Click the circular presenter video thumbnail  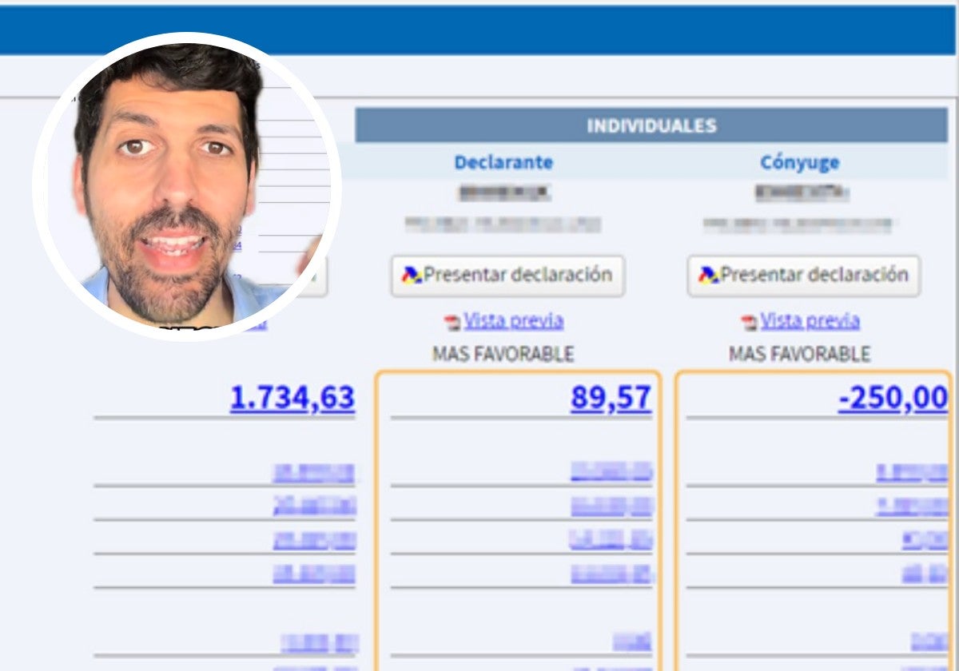coord(186,186)
